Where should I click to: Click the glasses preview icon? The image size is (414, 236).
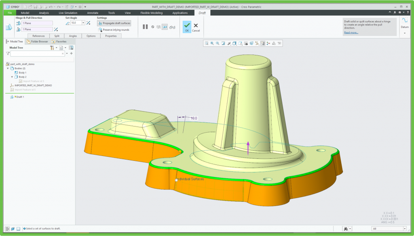click(x=172, y=27)
